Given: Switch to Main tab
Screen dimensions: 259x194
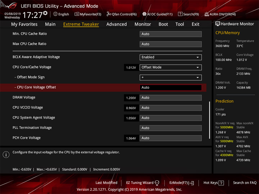Looking at the screenshot, I should tap(50, 24).
